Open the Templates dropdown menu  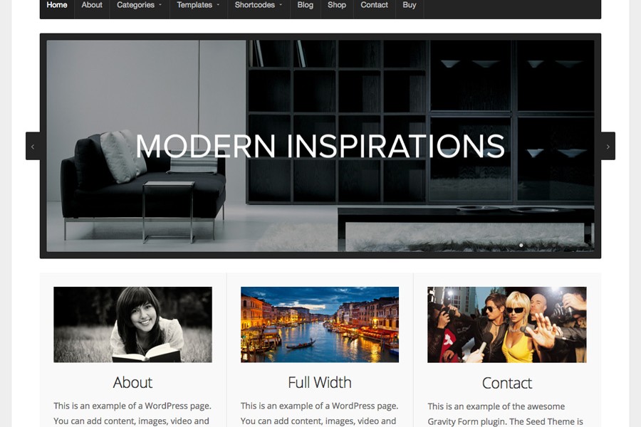[x=198, y=6]
